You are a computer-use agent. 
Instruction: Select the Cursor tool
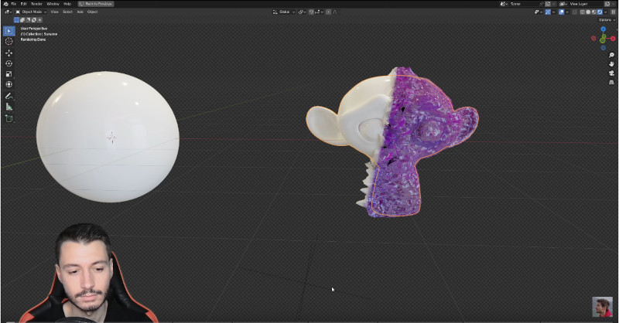click(9, 42)
